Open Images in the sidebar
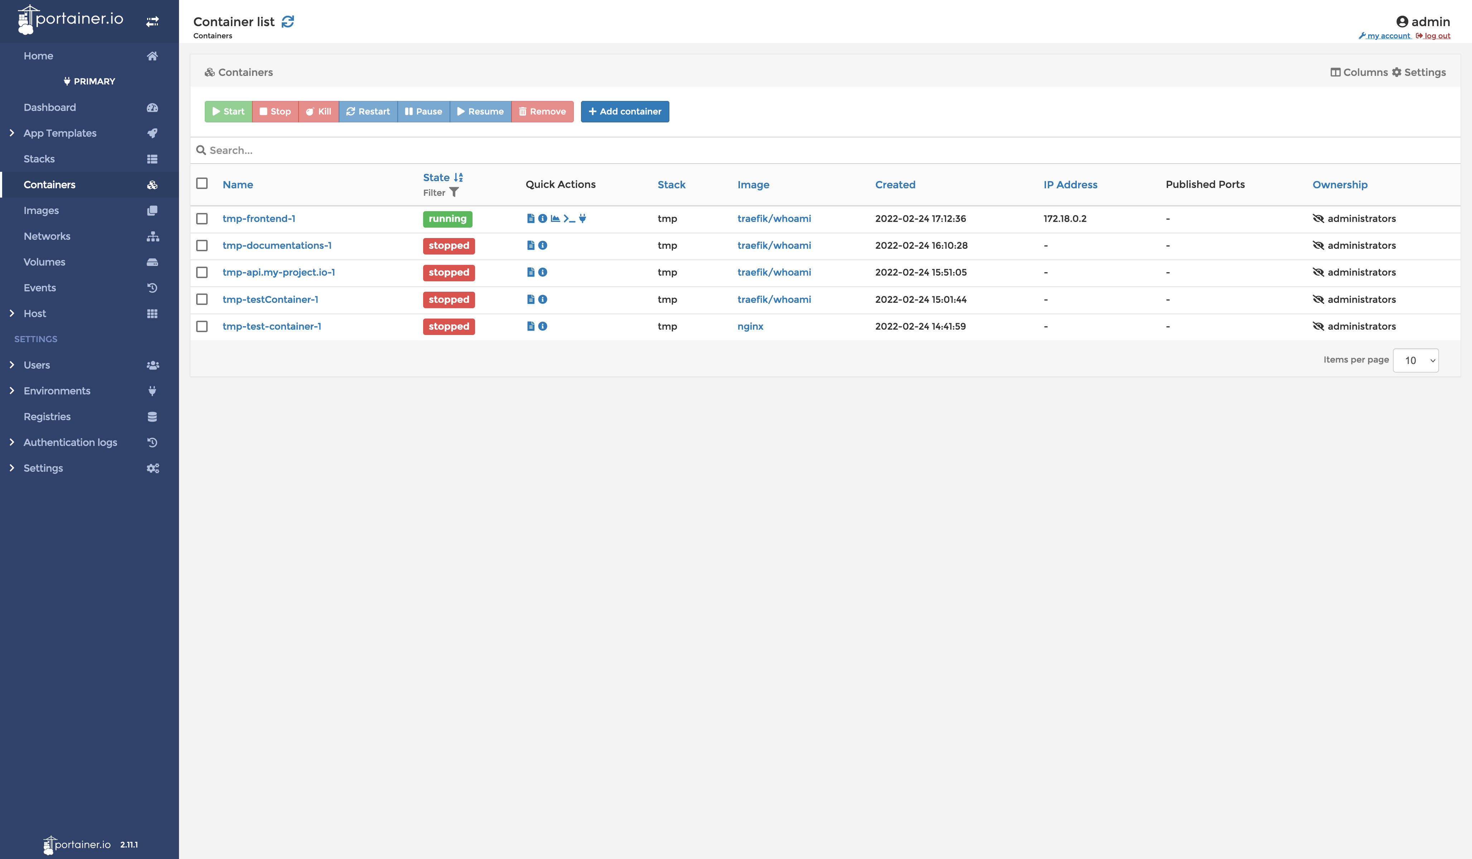This screenshot has width=1472, height=859. click(41, 210)
